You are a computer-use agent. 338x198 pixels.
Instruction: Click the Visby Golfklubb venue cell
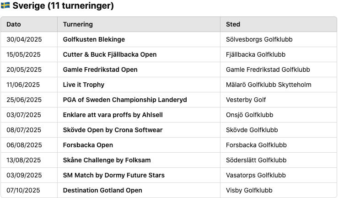[249, 190]
